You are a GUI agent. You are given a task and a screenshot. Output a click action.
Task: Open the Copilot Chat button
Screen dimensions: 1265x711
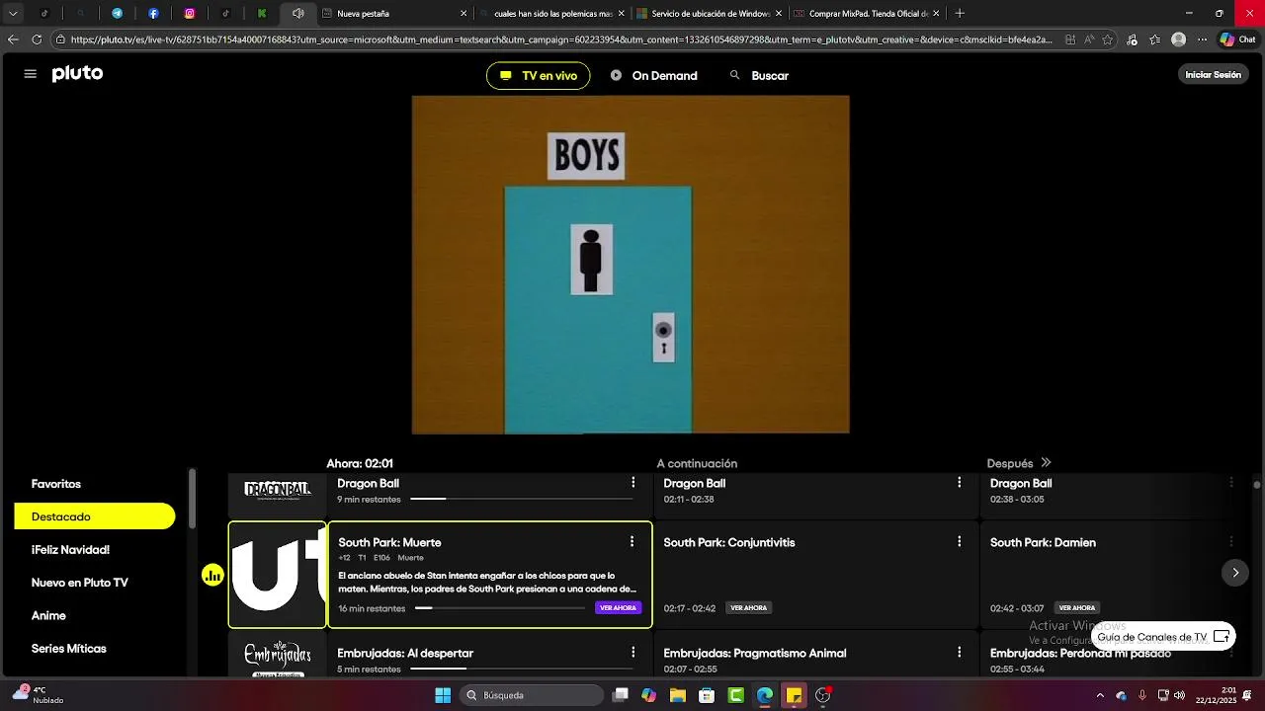click(x=1237, y=39)
